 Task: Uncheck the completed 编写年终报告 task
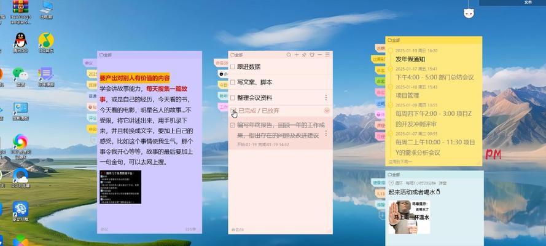tap(233, 125)
